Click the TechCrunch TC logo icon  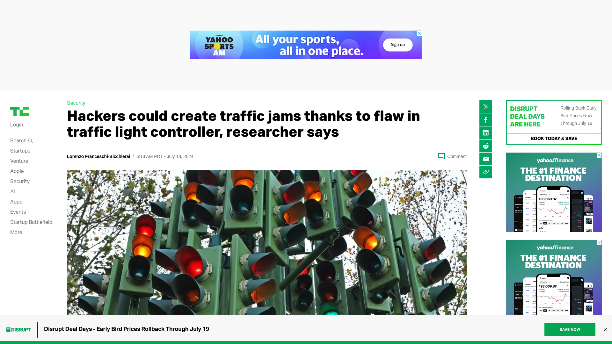point(19,111)
